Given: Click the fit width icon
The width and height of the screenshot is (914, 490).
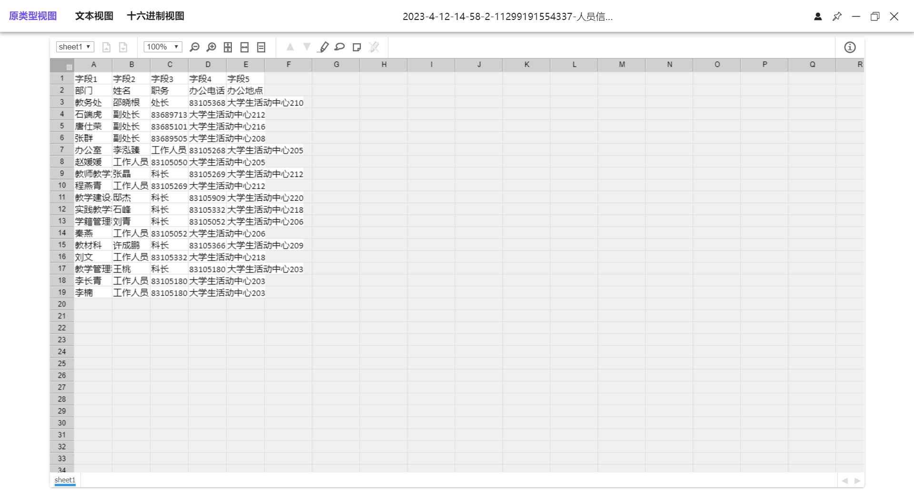Looking at the screenshot, I should [245, 47].
